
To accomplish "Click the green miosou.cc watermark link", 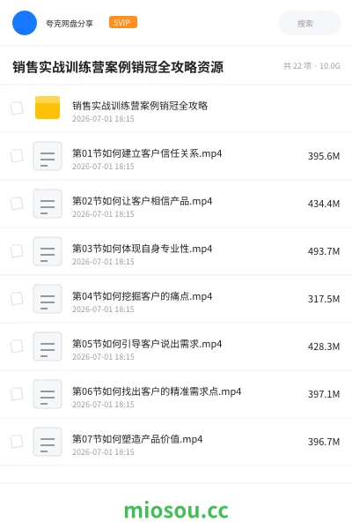I will pos(176,510).
